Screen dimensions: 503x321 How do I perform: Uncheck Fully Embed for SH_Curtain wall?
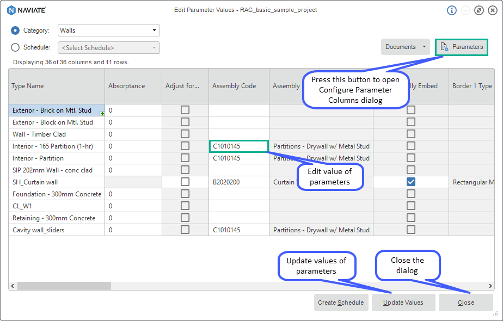click(x=410, y=182)
